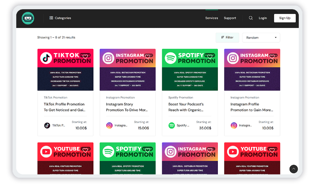
Task: Click the TikTok seller avatar icon
Action: tap(47, 125)
